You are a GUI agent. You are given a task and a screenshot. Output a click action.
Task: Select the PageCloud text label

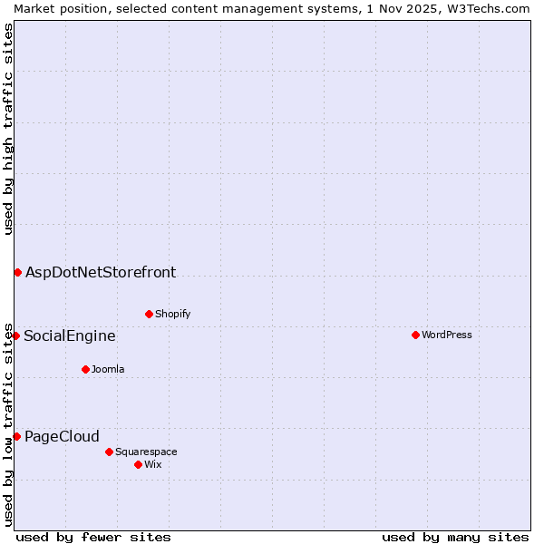click(62, 436)
